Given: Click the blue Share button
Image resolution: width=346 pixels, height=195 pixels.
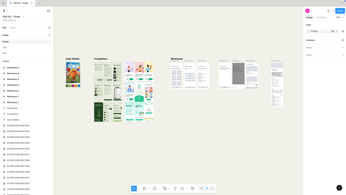Looking at the screenshot, I should [x=340, y=11].
